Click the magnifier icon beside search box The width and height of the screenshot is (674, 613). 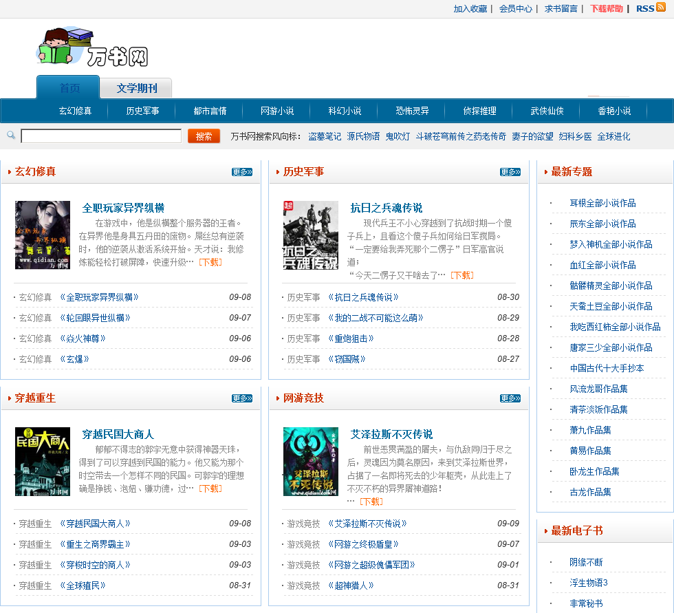pos(11,136)
